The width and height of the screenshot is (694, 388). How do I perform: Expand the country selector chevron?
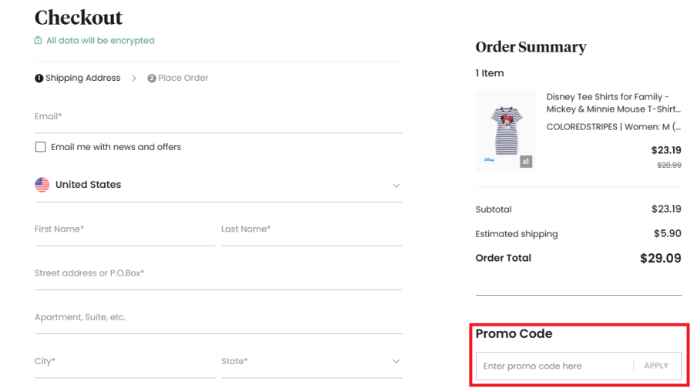pos(396,186)
